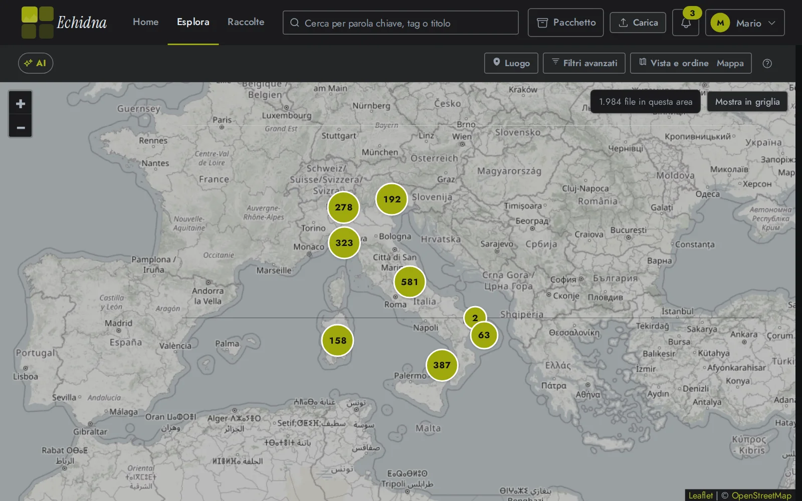
Task: Open the 323 cluster marker
Action: [x=344, y=243]
